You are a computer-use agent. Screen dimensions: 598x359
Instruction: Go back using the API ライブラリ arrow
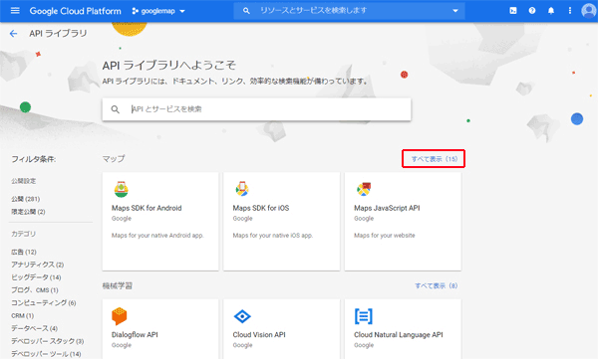tap(13, 34)
